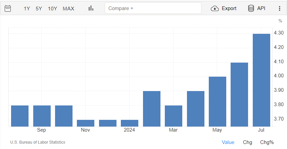Click the May bar at 4.00
287x149 pixels.
pos(218,101)
